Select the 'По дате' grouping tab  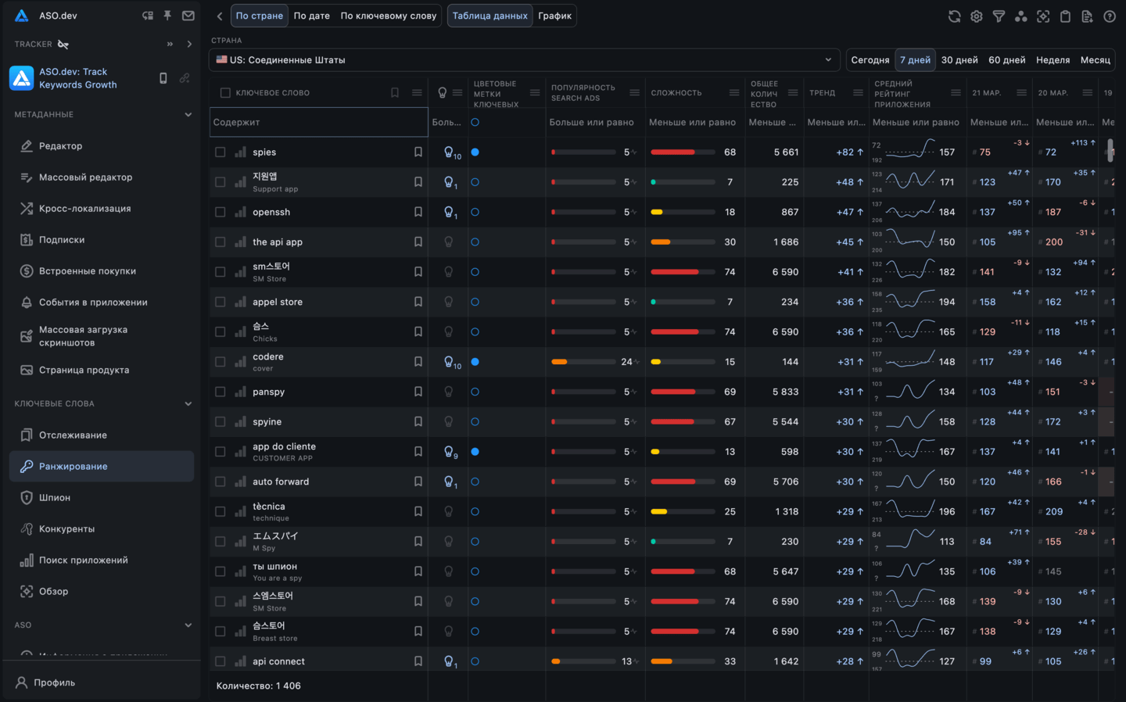point(311,16)
